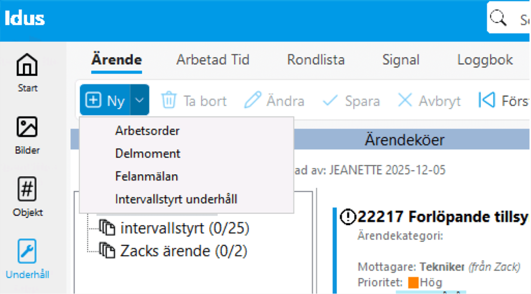Click the Avbryt cross icon
Viewport: 531px width, 294px height.
(x=406, y=100)
